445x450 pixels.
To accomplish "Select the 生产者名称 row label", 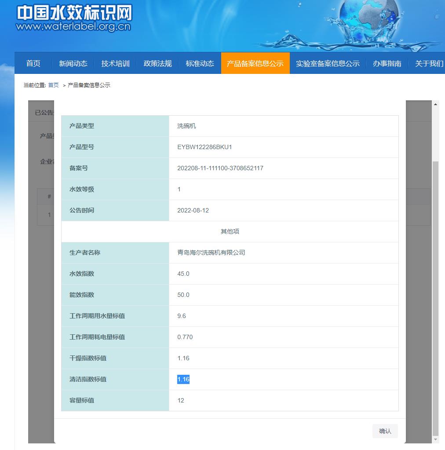I will (x=84, y=252).
